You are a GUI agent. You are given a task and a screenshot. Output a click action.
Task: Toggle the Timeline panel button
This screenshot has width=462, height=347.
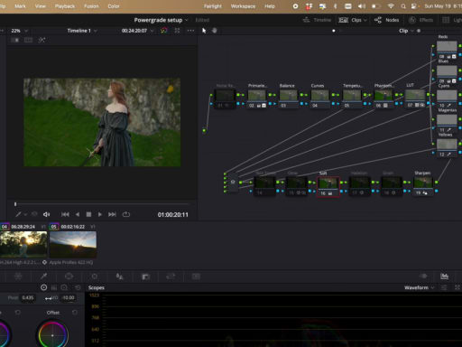317,20
